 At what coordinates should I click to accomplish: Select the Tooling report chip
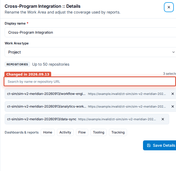(98, 132)
